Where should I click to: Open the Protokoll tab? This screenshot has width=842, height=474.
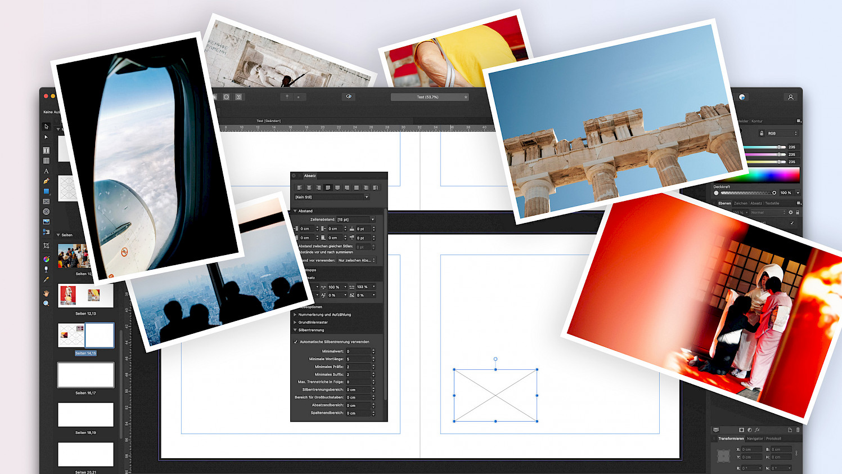773,439
